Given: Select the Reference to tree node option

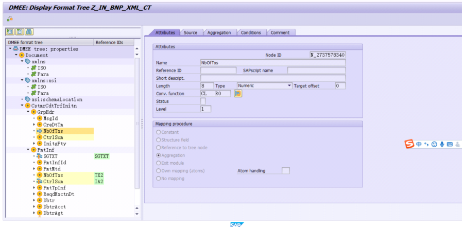Looking at the screenshot, I should click(159, 148).
